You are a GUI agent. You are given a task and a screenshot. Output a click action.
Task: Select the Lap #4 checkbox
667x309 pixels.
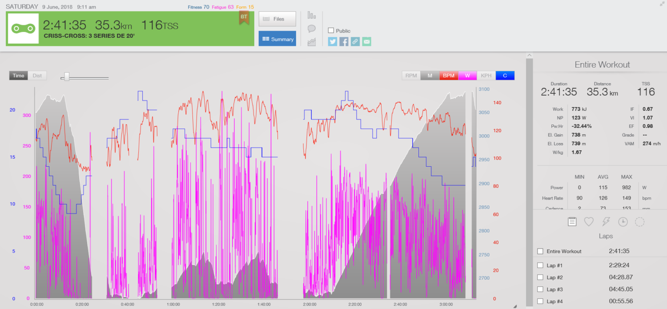(x=540, y=301)
